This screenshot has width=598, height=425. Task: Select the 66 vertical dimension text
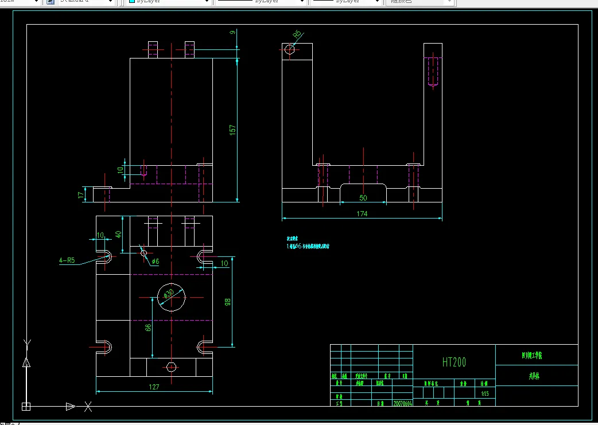[149, 327]
